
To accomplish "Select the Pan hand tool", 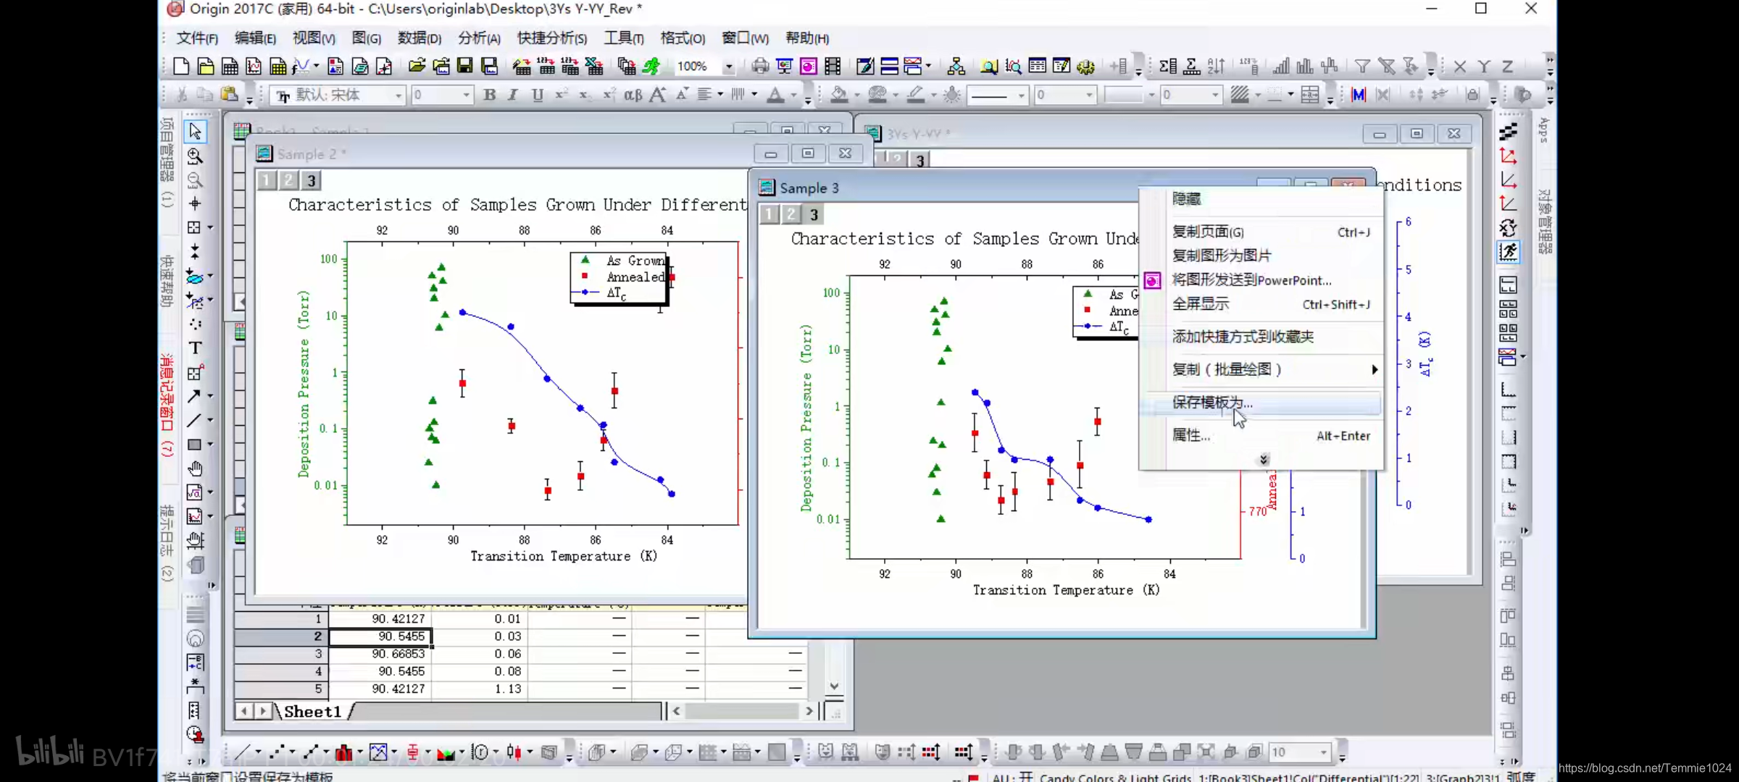I will point(194,468).
